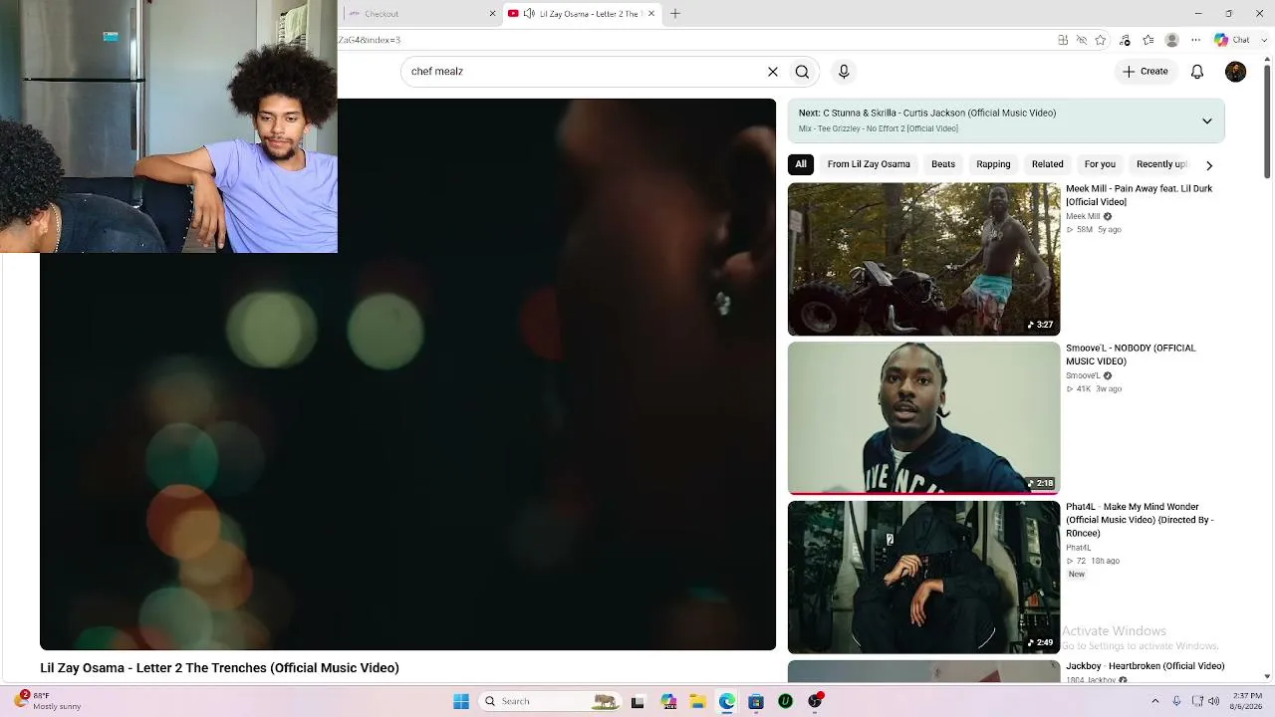Image resolution: width=1275 pixels, height=717 pixels.
Task: Close the Lil Zay Osama tab
Action: coord(651,14)
